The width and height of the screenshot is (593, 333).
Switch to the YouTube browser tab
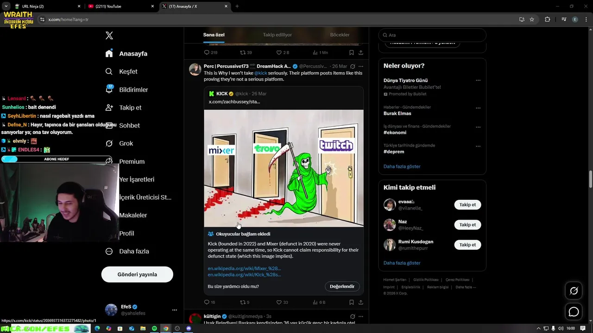click(x=120, y=6)
